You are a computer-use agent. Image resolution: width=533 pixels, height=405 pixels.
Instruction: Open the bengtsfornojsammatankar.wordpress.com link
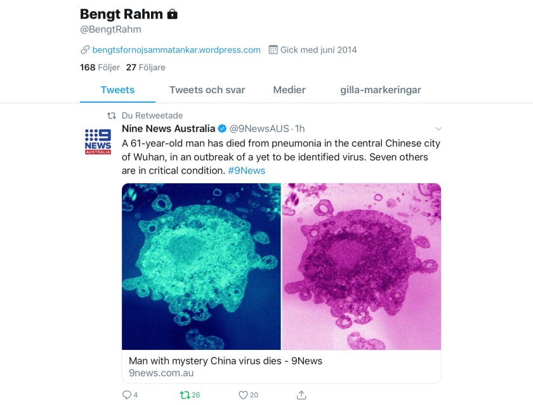176,50
